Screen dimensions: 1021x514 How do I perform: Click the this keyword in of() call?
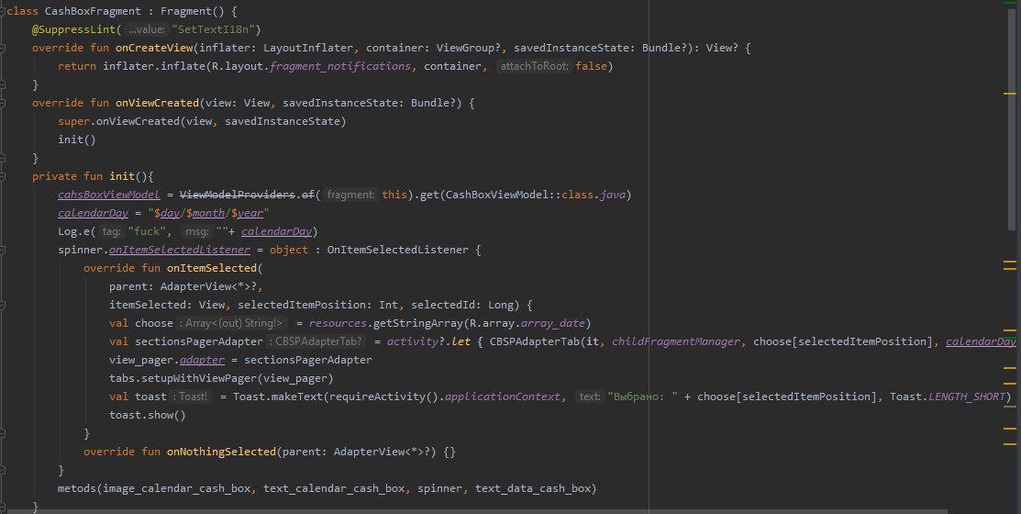[x=394, y=195]
